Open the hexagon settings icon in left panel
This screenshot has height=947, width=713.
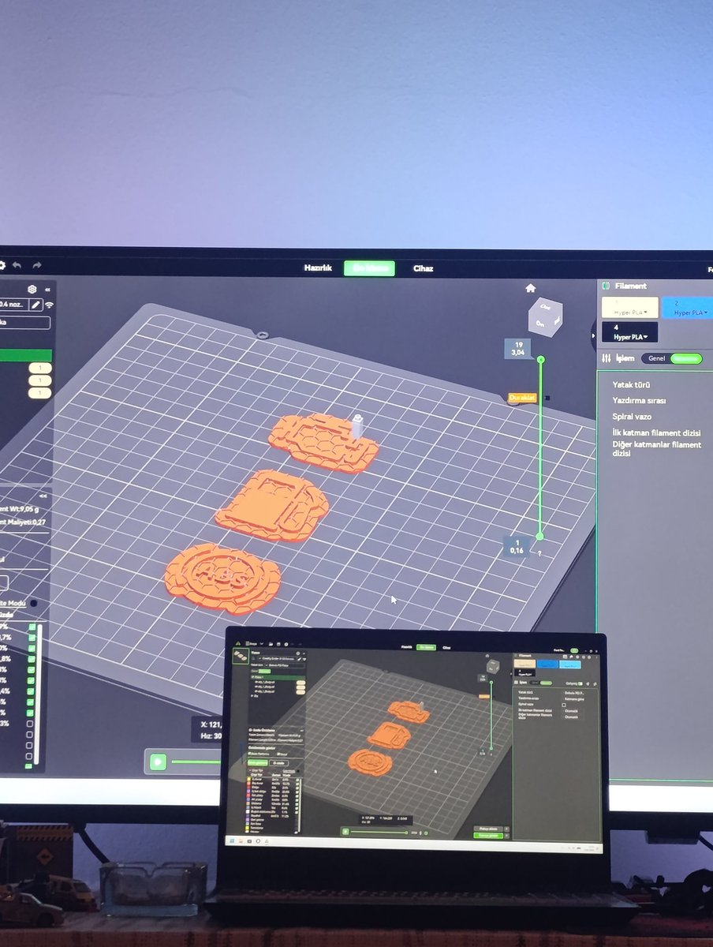(32, 290)
